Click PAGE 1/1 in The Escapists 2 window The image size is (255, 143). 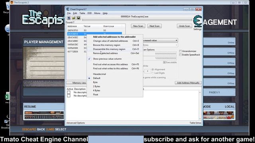click(214, 93)
